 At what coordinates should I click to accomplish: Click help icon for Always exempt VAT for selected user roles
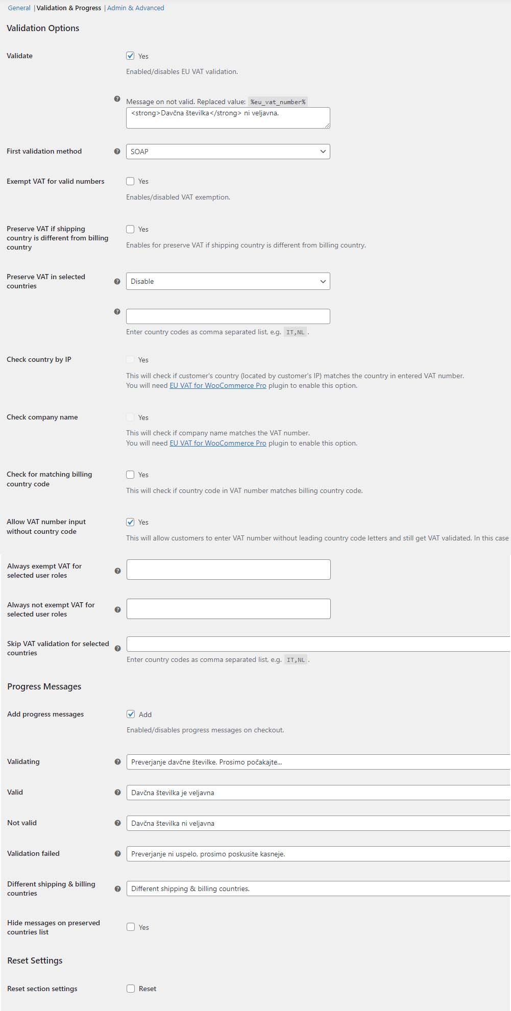tap(117, 571)
